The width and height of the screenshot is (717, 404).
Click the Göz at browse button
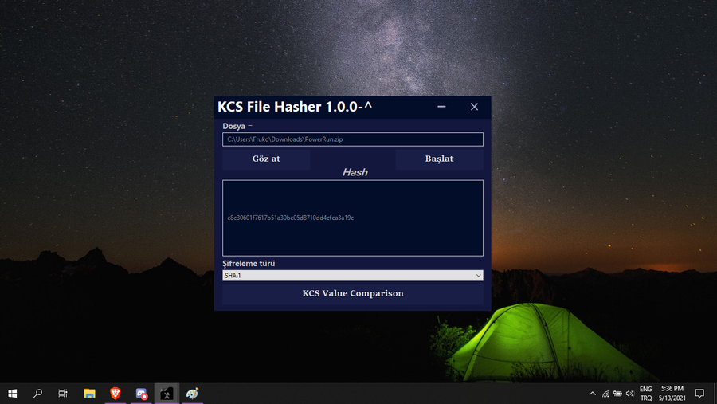pyautogui.click(x=266, y=159)
